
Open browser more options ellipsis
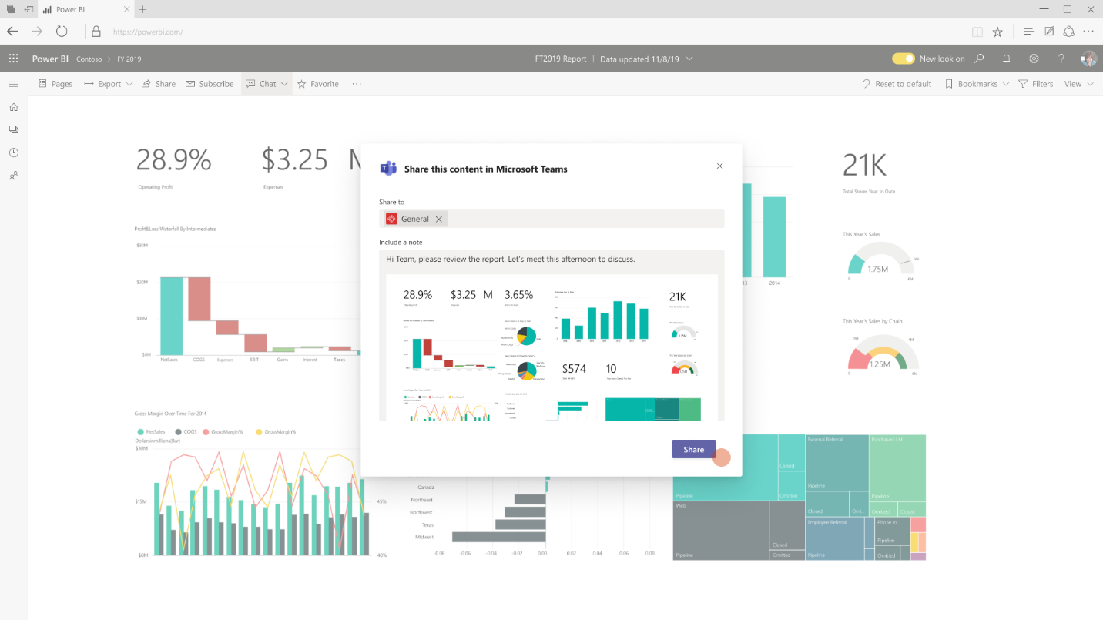[1088, 32]
